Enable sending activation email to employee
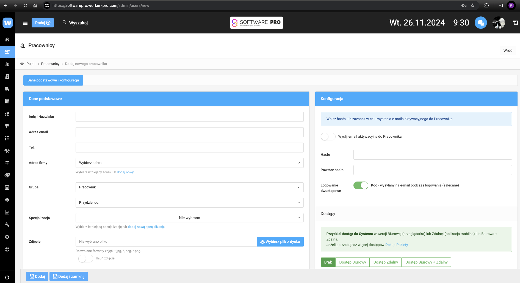 [x=328, y=137]
